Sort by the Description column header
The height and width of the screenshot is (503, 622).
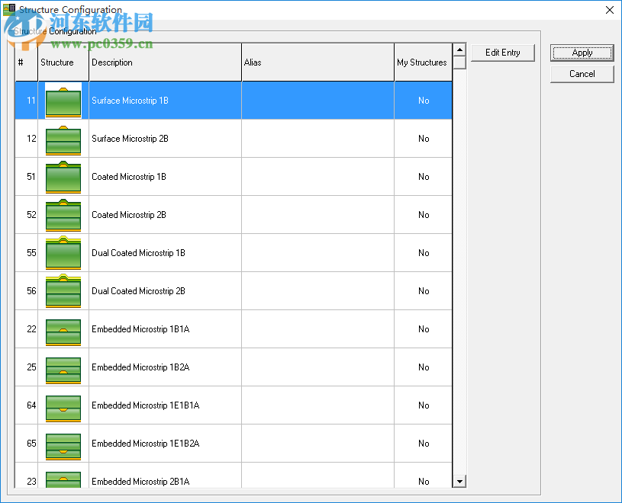tap(166, 62)
